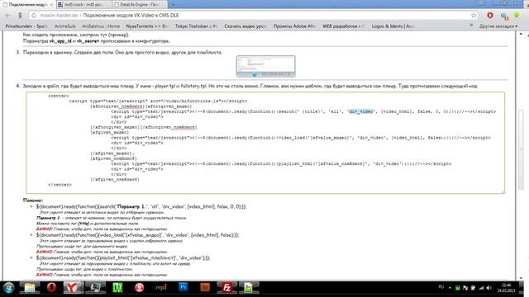Switch to the Yandex browser taskbar icon
This screenshot has height=297, width=529.
pyautogui.click(x=74, y=288)
